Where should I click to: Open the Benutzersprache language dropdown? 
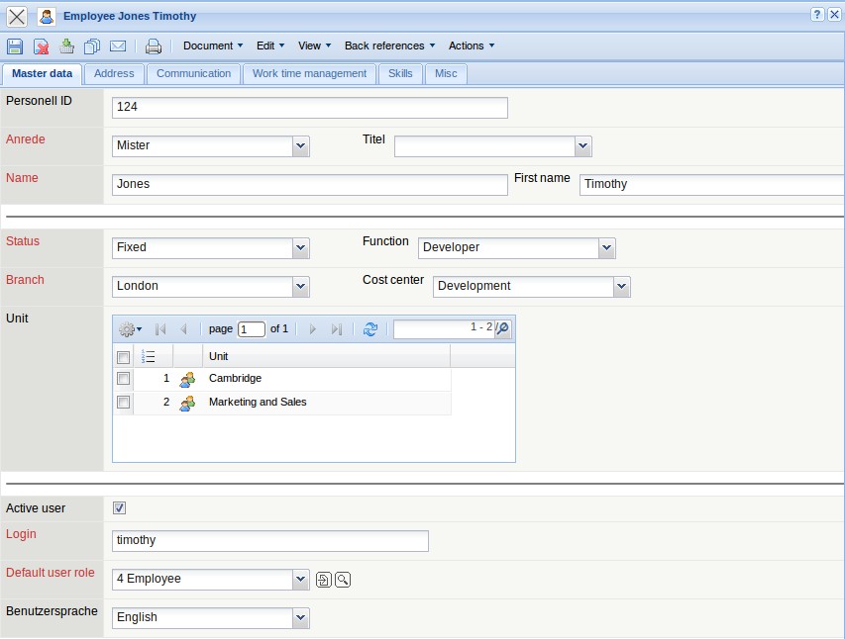pos(301,618)
